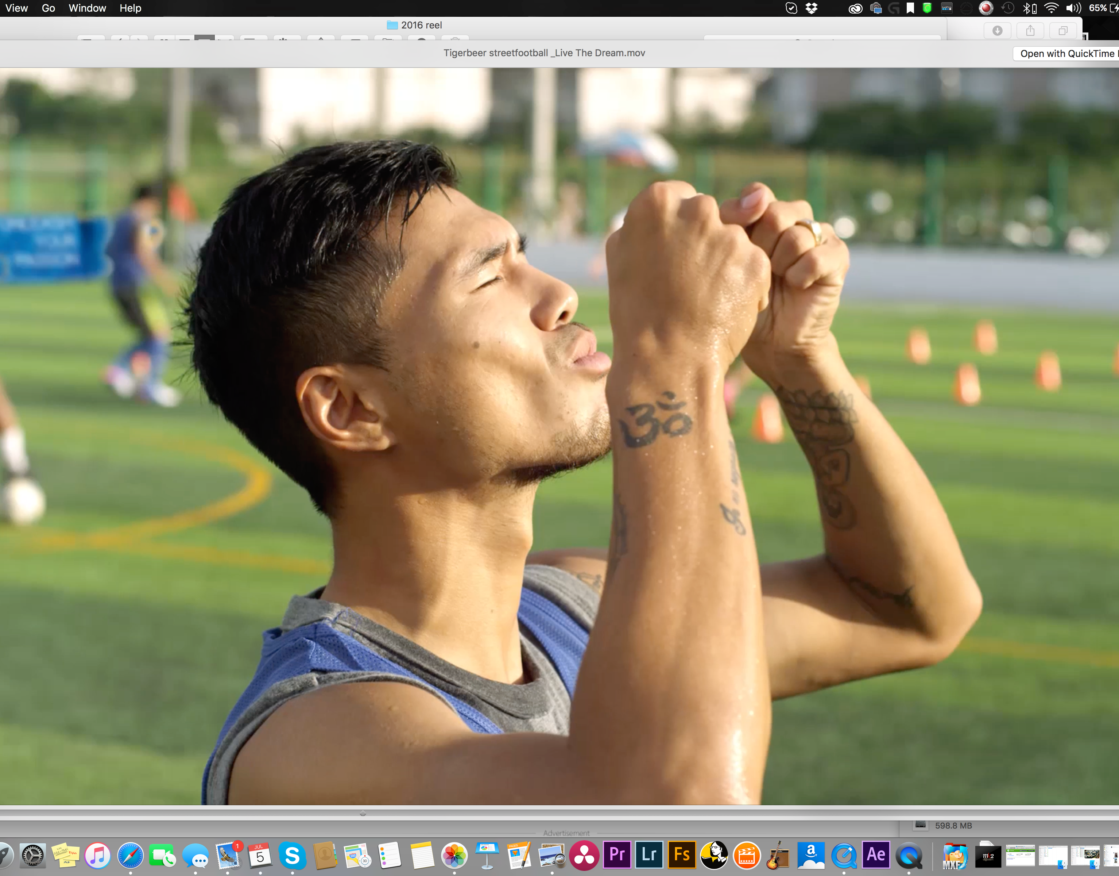Open Skype from the dock
Screen dimensions: 1119x876
[292, 856]
